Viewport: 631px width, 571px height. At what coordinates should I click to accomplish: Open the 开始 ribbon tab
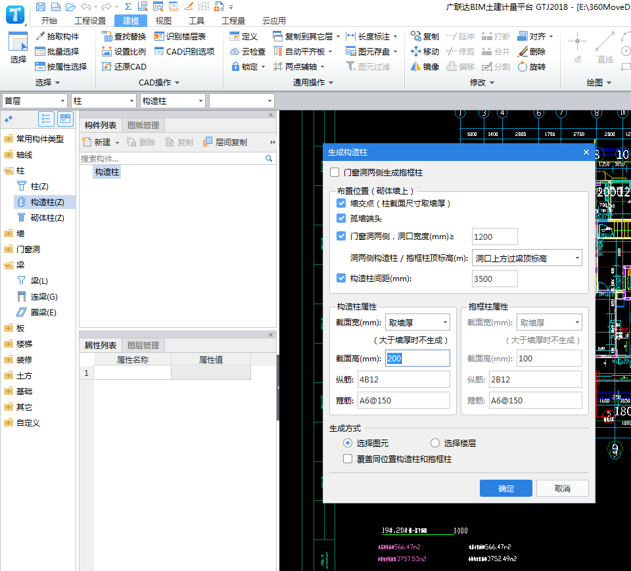tap(49, 21)
